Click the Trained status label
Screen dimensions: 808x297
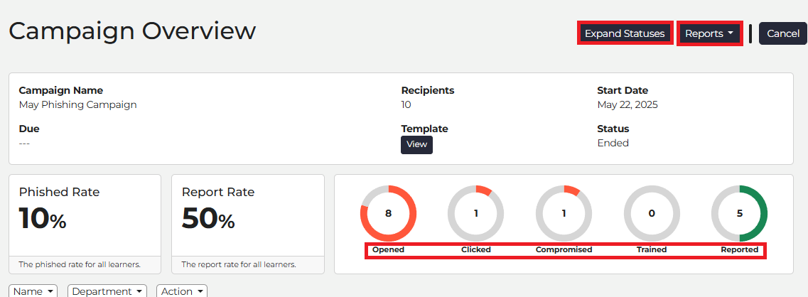coord(652,249)
